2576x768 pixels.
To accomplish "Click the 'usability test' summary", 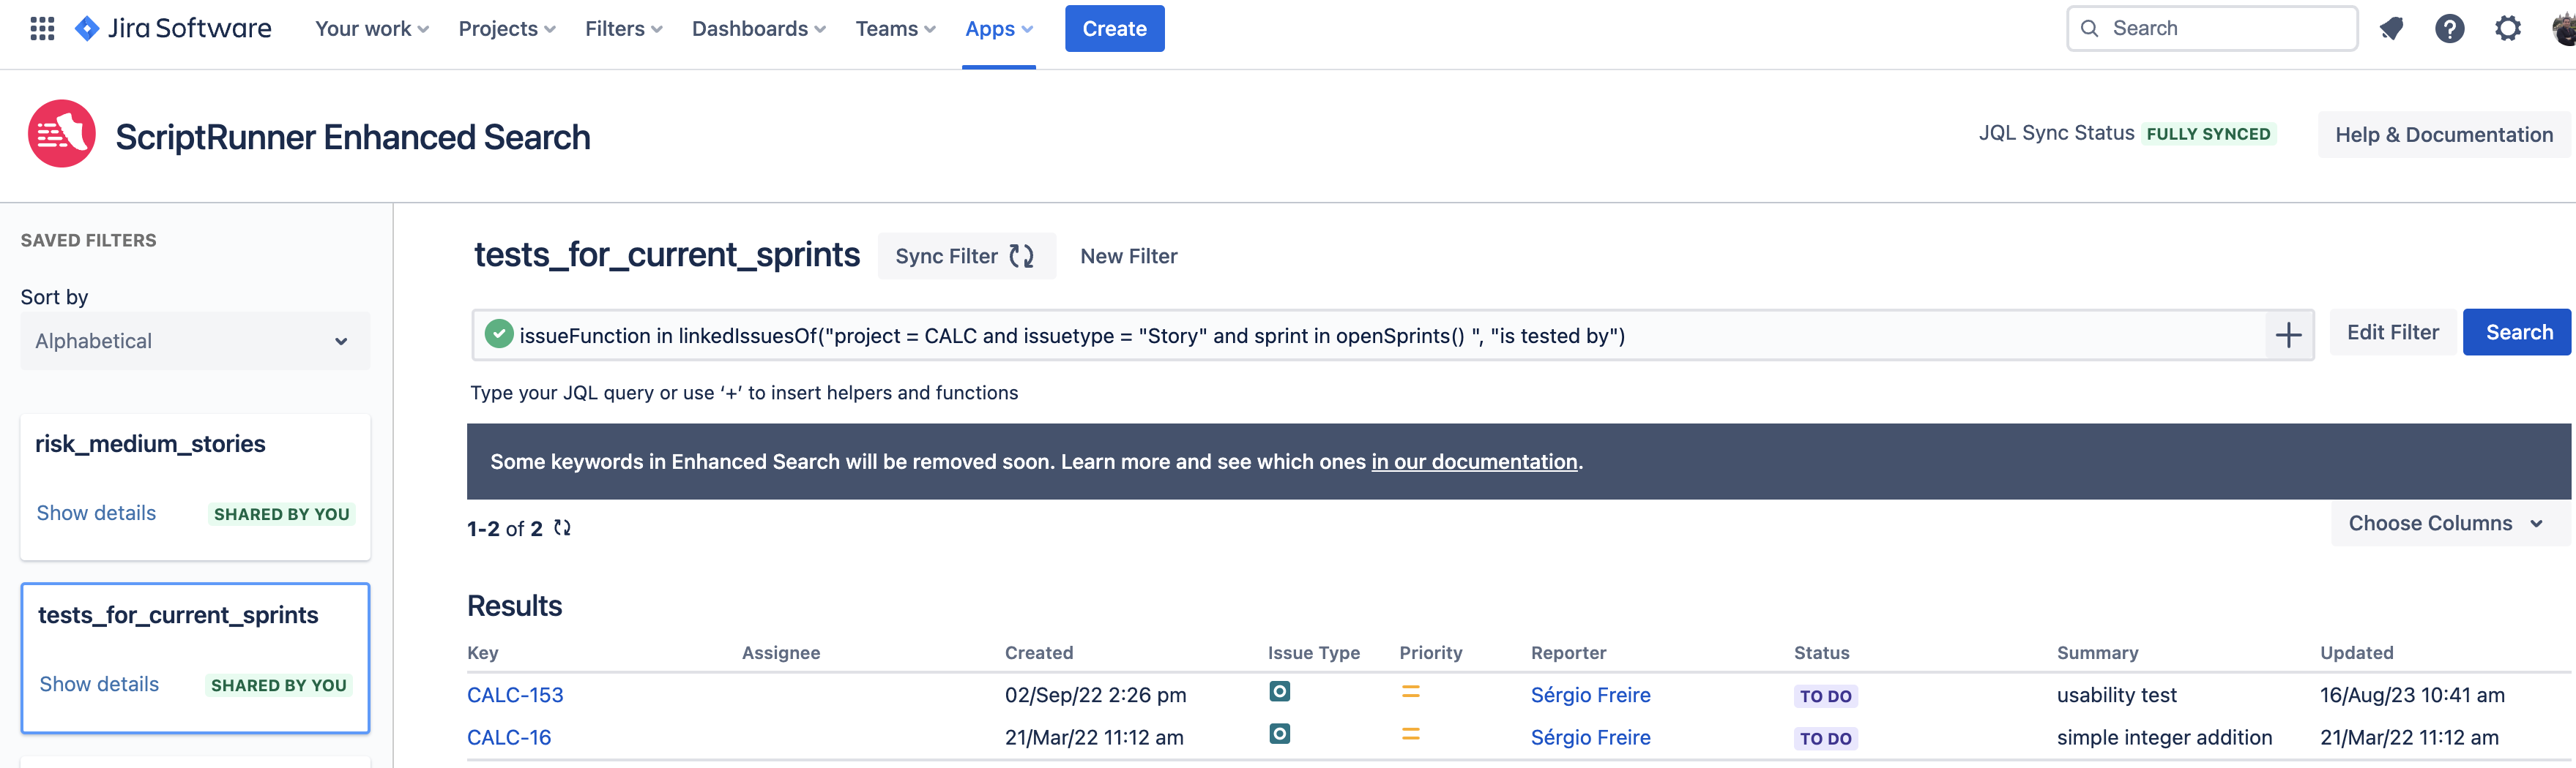I will point(2116,695).
